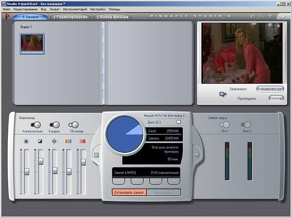
Task: Click the brightness slider handle
Action: pos(27,172)
